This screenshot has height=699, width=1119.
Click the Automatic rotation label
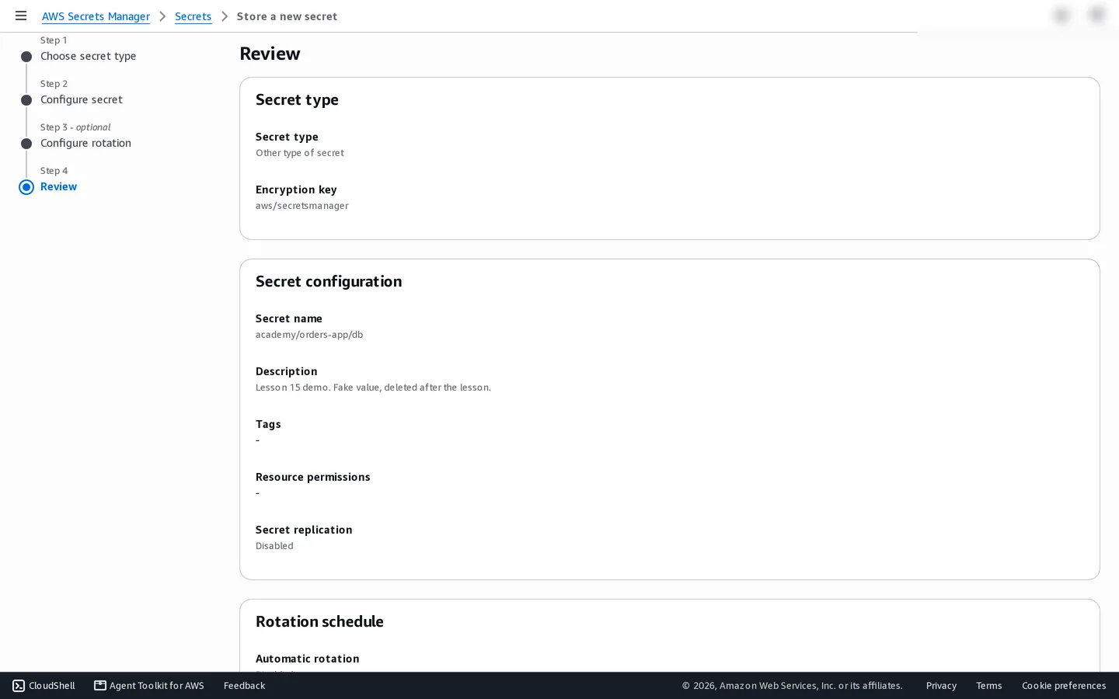[x=307, y=659]
